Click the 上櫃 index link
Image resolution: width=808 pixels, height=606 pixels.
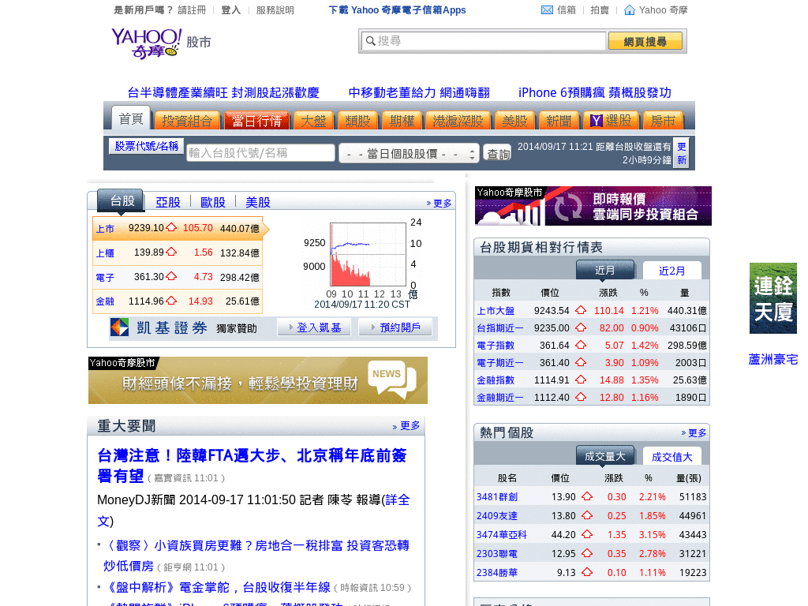tap(105, 253)
